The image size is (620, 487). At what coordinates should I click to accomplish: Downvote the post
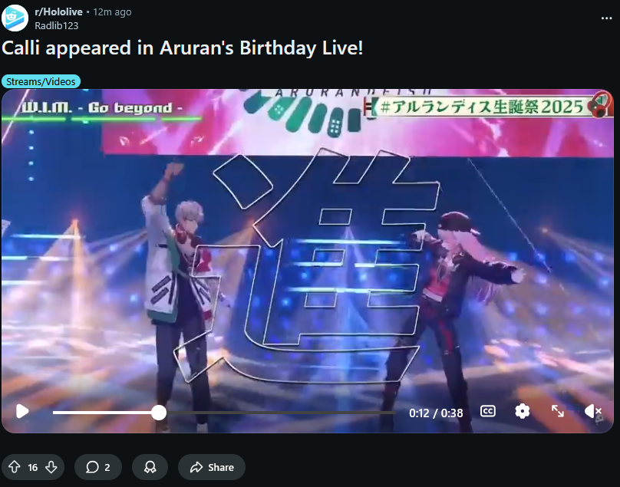[x=51, y=467]
